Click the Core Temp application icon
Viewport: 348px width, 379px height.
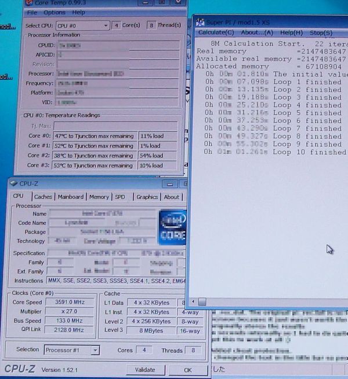tap(30, 3)
